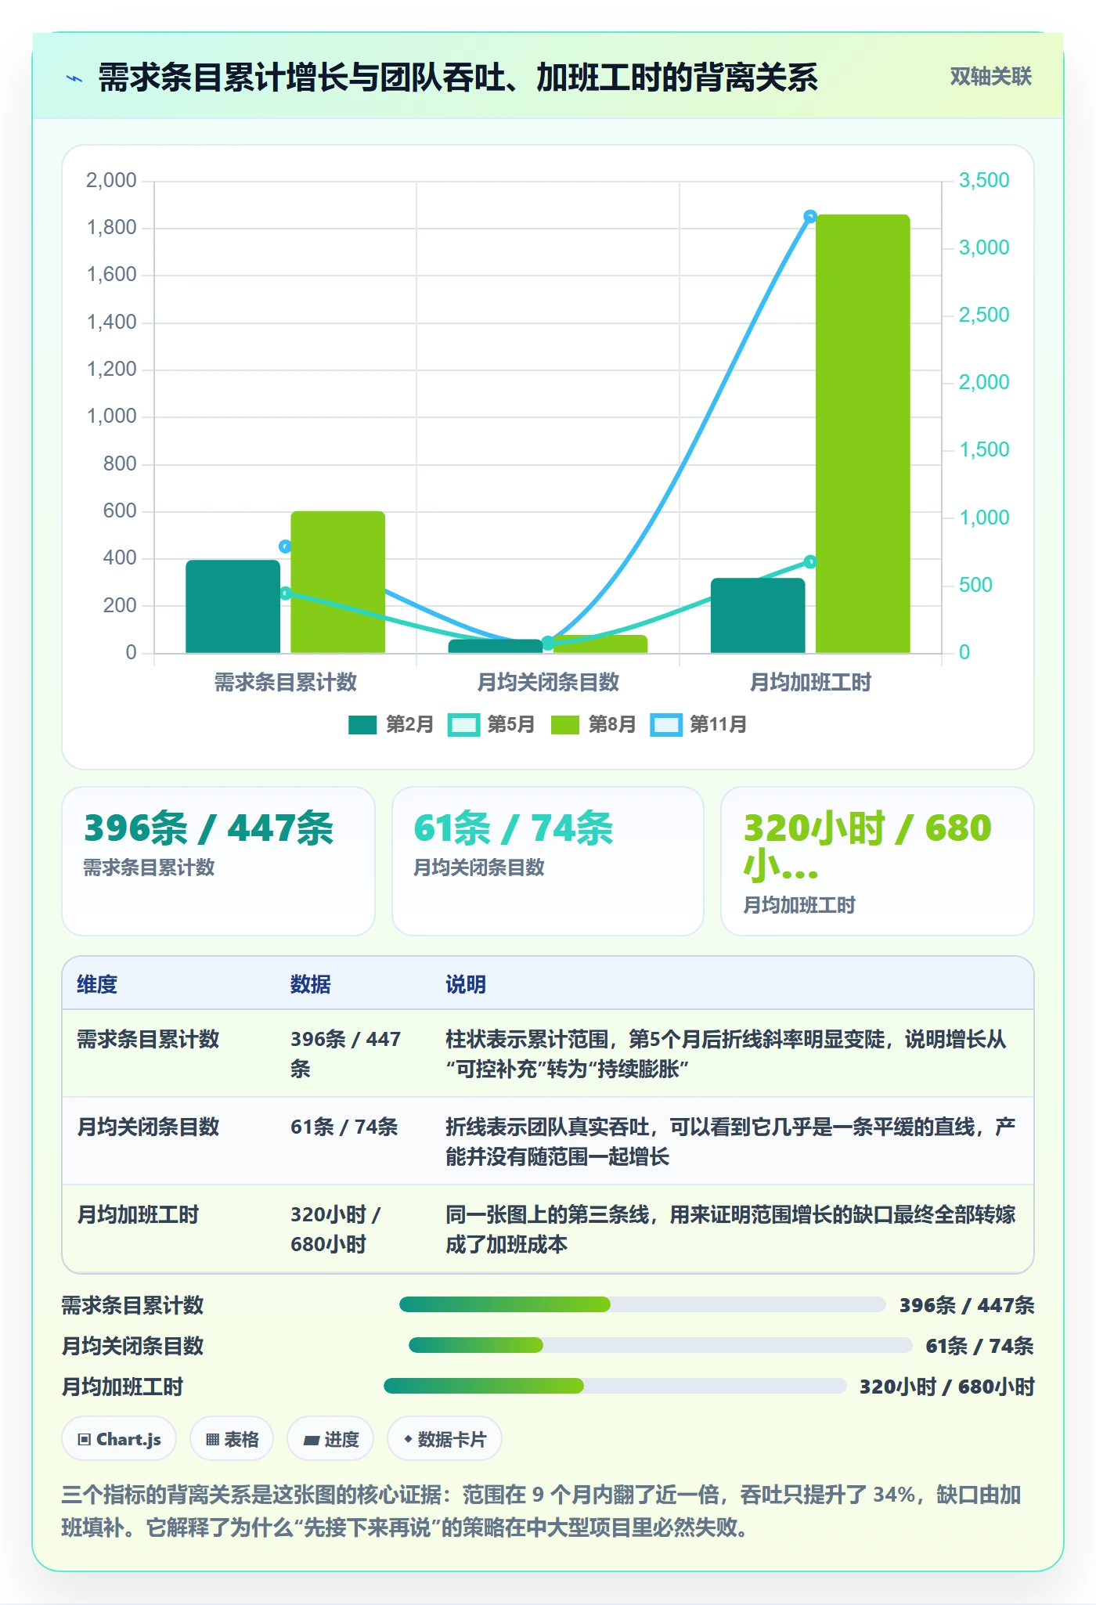Click the 说明 table column header
Screen dimensions: 1096x1605
(466, 984)
